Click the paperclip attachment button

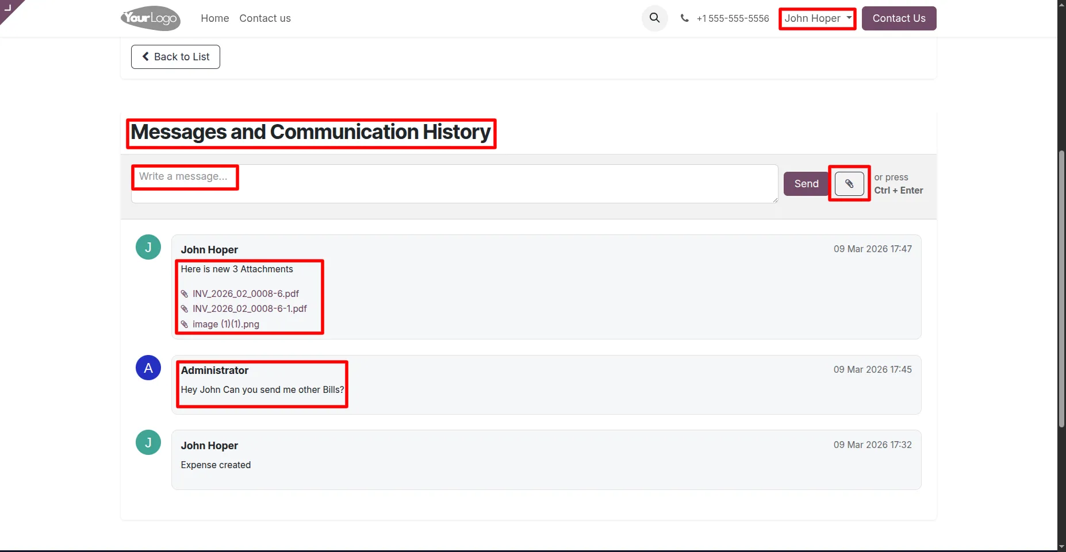pyautogui.click(x=849, y=184)
